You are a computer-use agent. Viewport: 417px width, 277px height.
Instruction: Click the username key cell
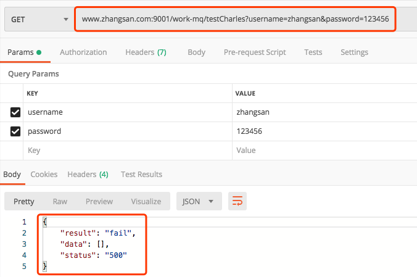pos(128,112)
